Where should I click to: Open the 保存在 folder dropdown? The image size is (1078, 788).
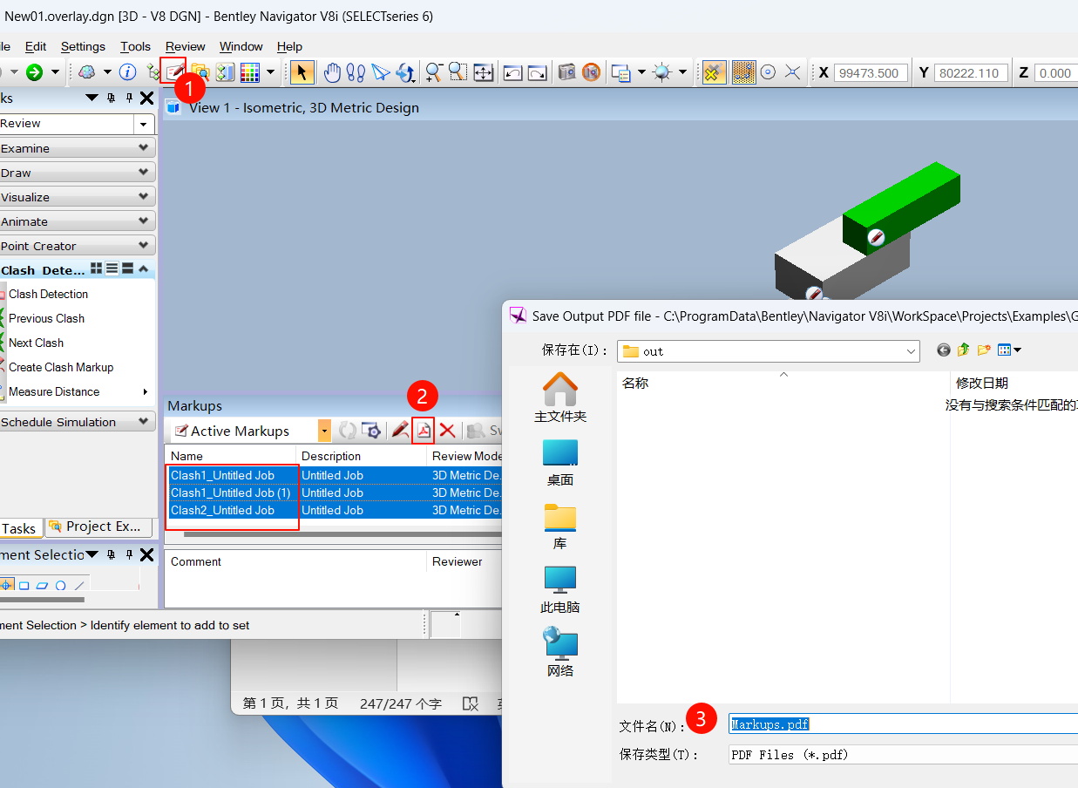(911, 351)
